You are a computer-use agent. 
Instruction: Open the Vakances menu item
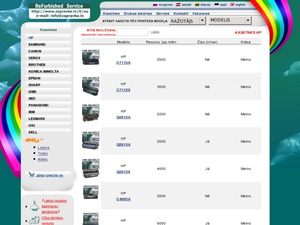pos(201,14)
